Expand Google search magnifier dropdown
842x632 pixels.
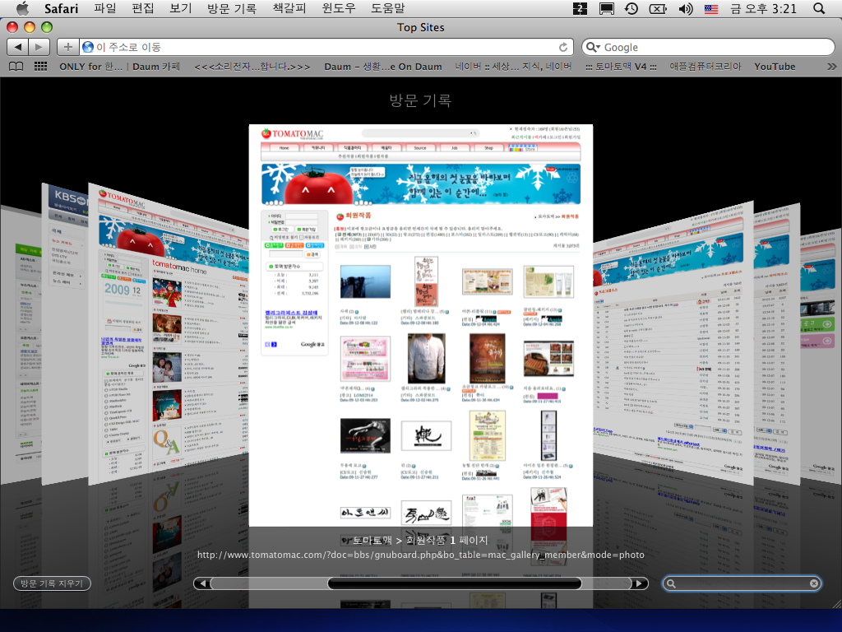tap(593, 48)
